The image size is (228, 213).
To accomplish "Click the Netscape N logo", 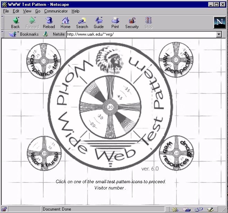I will tap(219, 23).
